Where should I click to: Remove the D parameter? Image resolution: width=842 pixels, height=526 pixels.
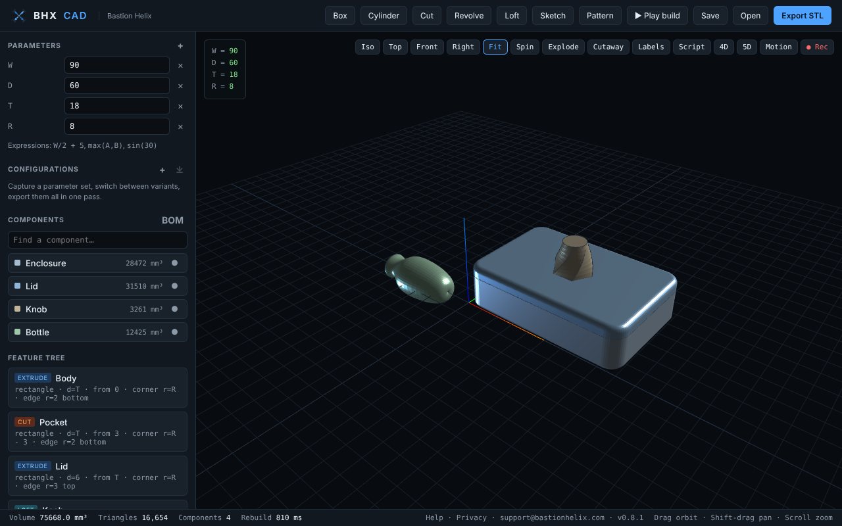(180, 85)
